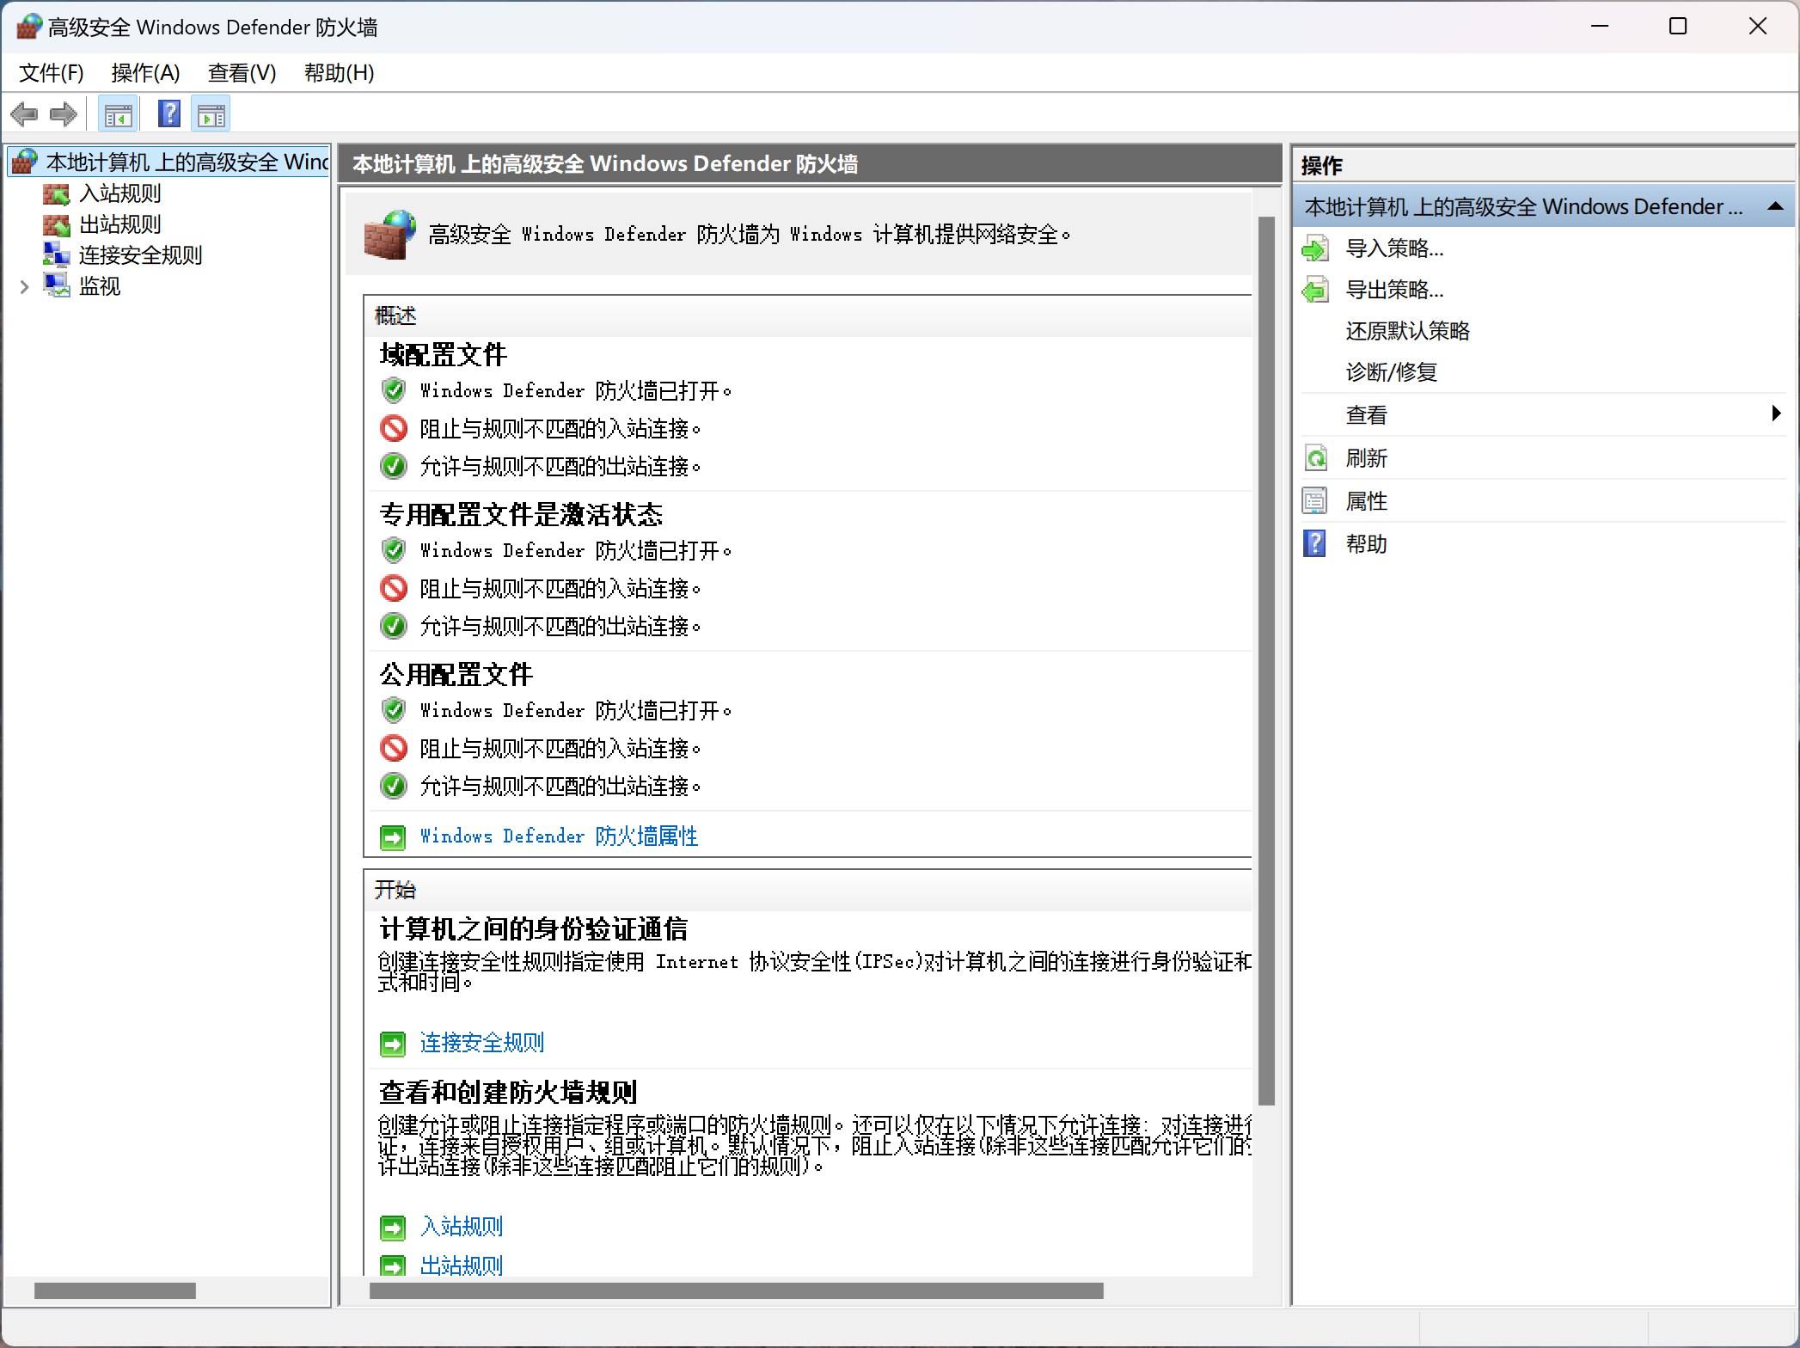Screen dimensions: 1800x1348
Task: Open the 查看 submenu in actions pane
Action: pyautogui.click(x=1366, y=415)
